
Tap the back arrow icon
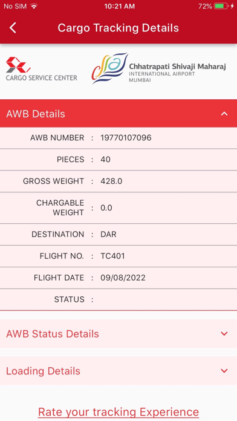[x=13, y=28]
